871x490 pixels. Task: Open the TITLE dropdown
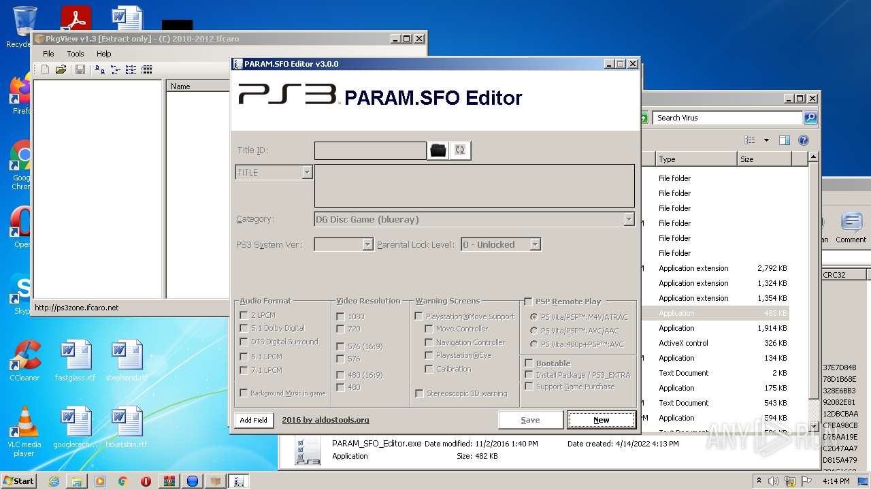pyautogui.click(x=307, y=172)
